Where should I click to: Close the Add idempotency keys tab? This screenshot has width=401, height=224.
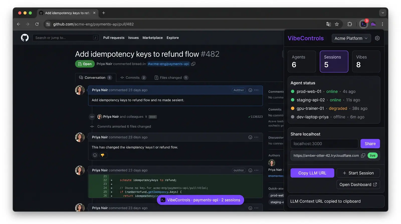pos(94,13)
